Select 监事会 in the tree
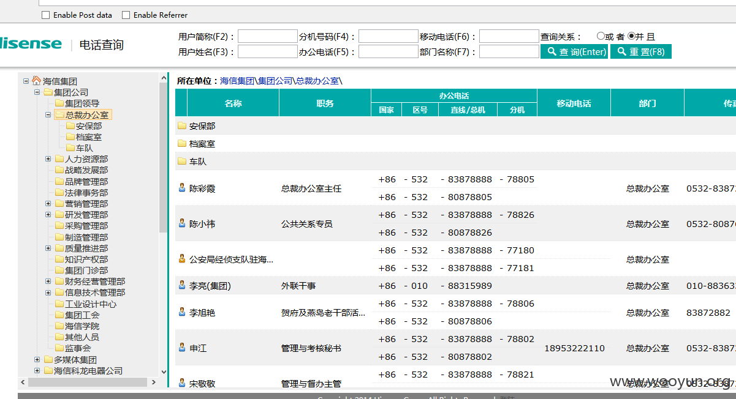This screenshot has height=399, width=736. (x=78, y=348)
